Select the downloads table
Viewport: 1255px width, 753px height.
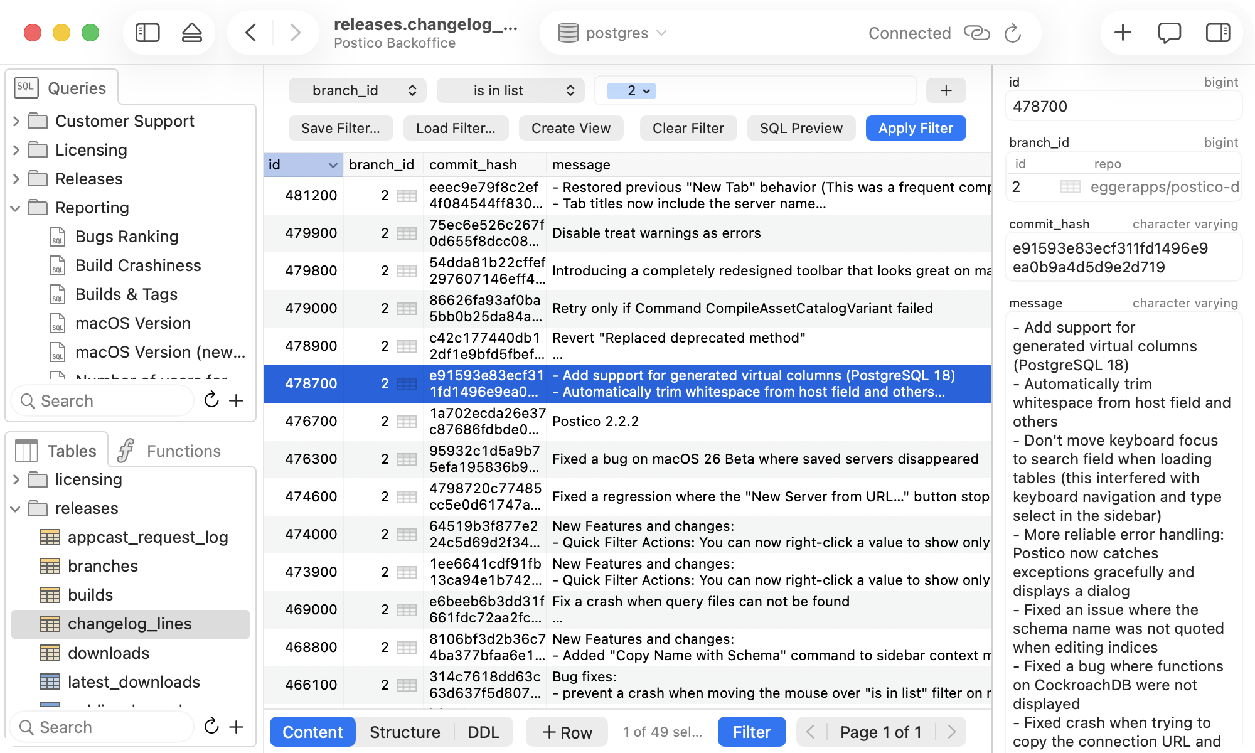(130, 653)
